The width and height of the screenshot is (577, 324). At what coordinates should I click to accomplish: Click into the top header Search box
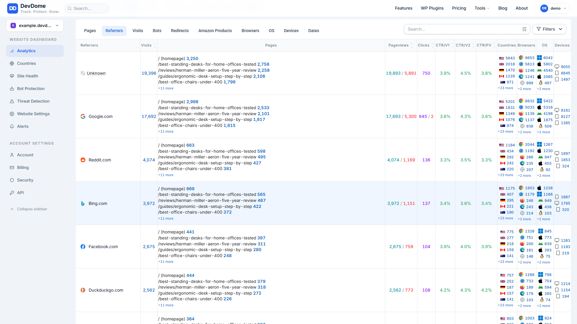87,8
